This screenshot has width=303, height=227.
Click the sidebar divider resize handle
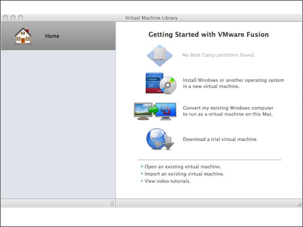(112, 203)
